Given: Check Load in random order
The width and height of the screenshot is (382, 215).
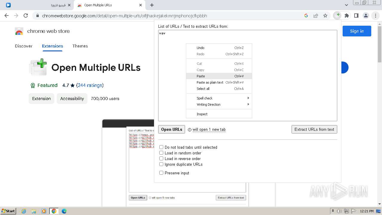Looking at the screenshot, I should 161,153.
